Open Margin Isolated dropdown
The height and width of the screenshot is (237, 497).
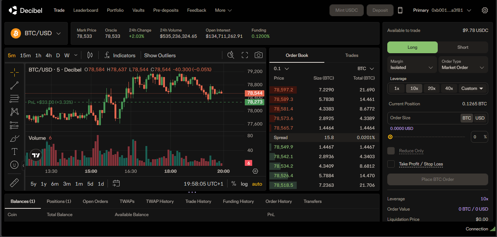point(412,65)
